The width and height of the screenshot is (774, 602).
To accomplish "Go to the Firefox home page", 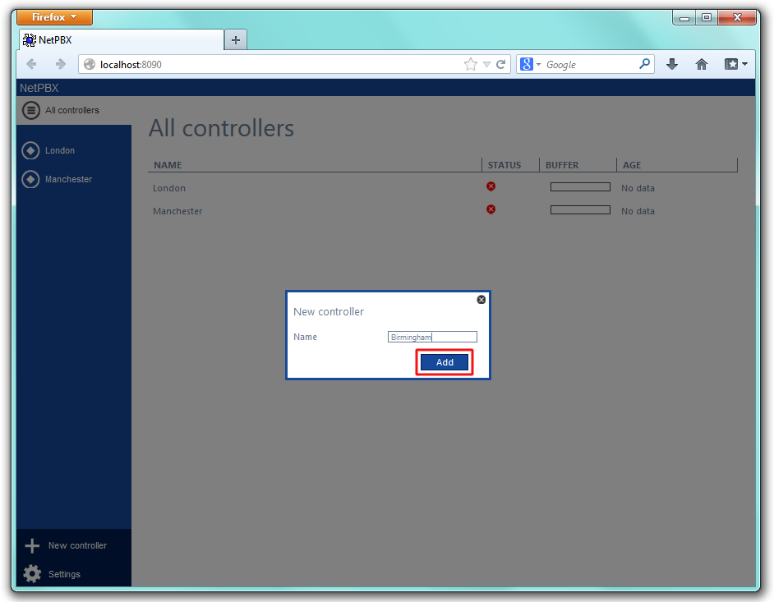I will (x=702, y=64).
